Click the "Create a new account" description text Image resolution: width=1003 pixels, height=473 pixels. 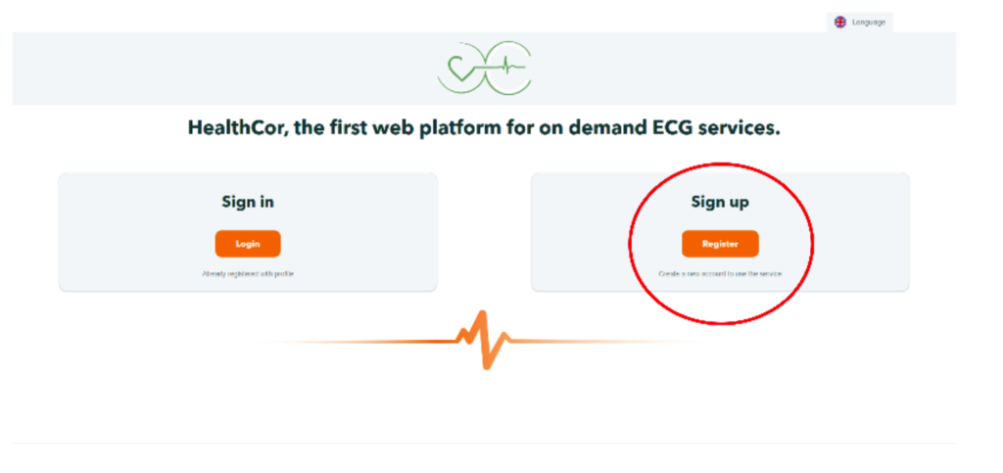pyautogui.click(x=720, y=273)
